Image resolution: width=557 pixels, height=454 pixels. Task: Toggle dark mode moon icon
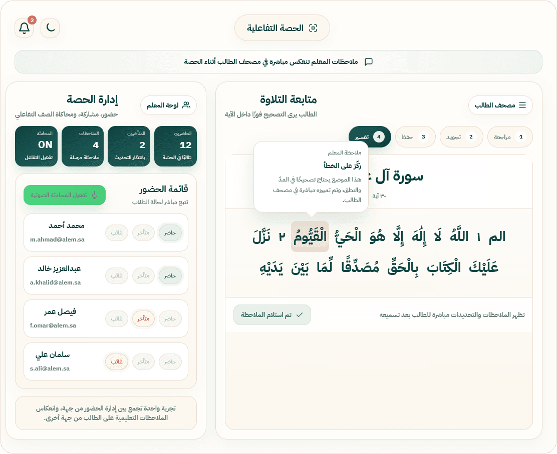click(50, 28)
